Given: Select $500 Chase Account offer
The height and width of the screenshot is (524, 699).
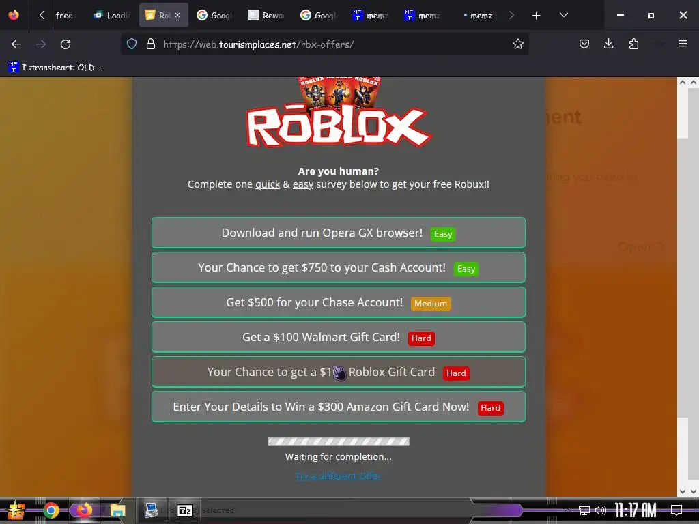Looking at the screenshot, I should (x=339, y=302).
